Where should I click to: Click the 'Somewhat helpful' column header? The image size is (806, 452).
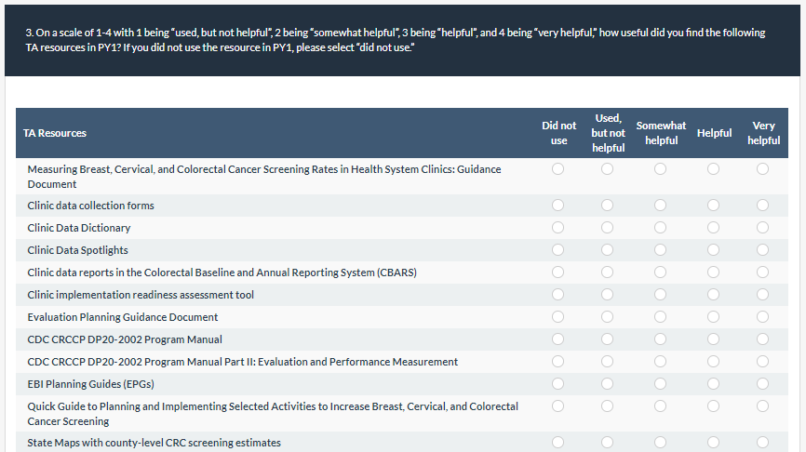661,133
